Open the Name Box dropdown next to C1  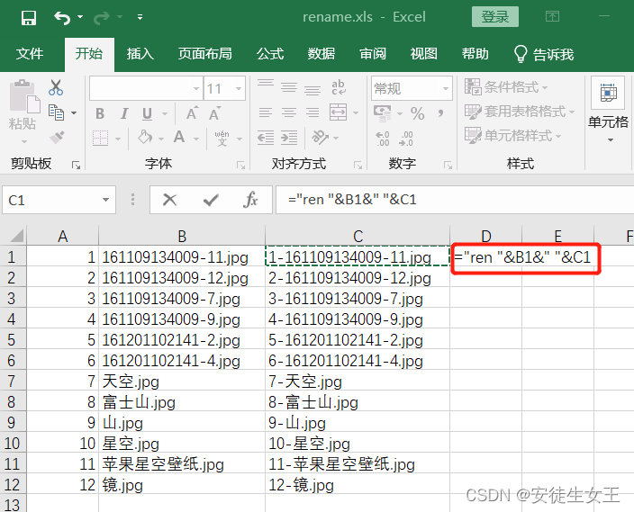pyautogui.click(x=106, y=200)
